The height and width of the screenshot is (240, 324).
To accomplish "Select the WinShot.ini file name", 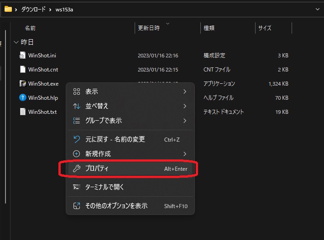I will 42,56.
